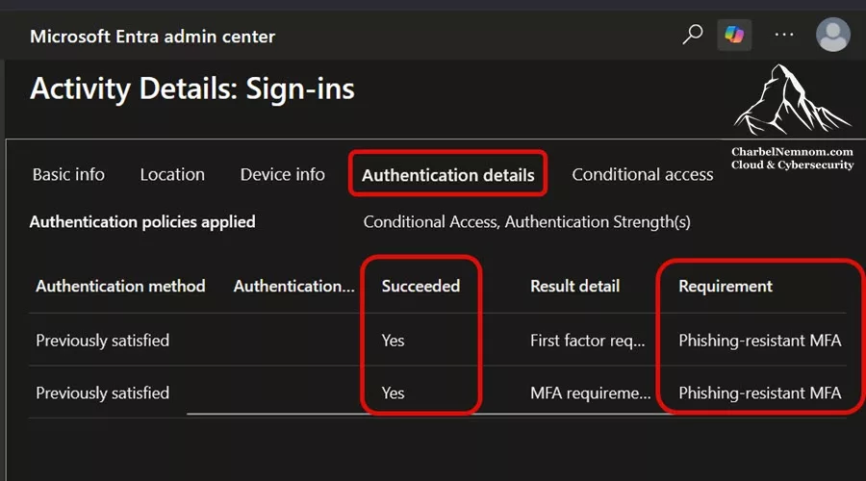Click the First factor req... result detail

588,341
